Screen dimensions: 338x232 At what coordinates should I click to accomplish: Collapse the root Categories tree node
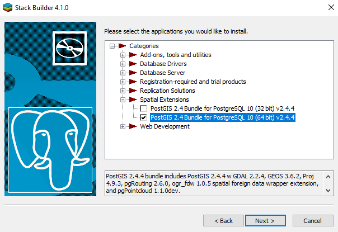tap(112, 46)
